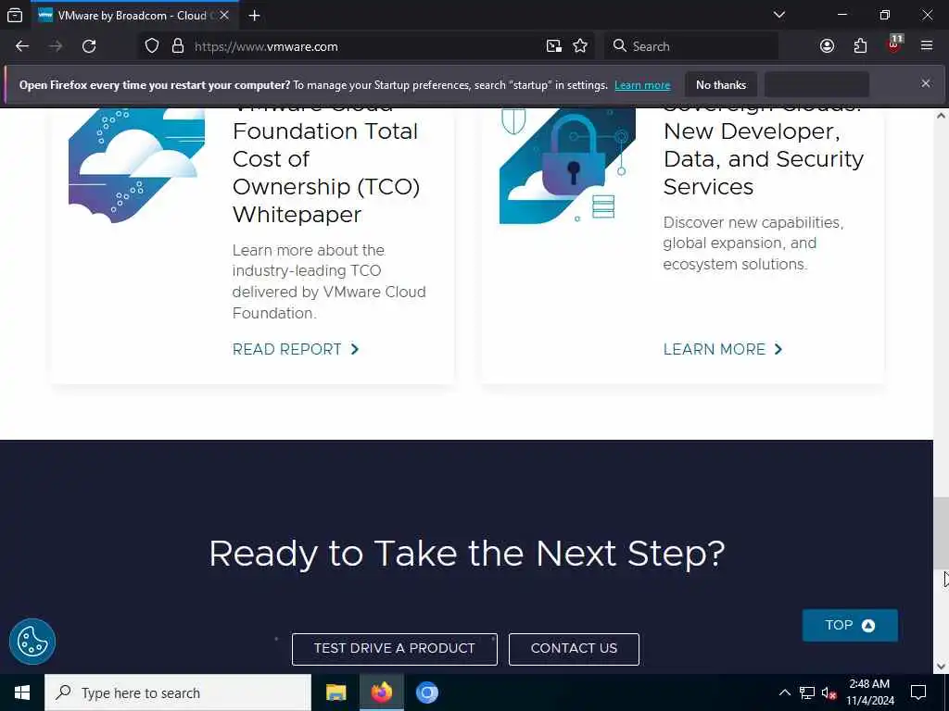The height and width of the screenshot is (711, 949).
Task: Click the Learn more about the industry-leading TCO text
Action: (329, 281)
